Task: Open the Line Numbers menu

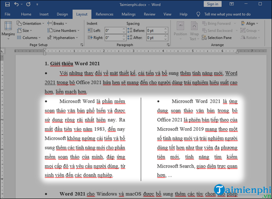Action: [x=63, y=31]
